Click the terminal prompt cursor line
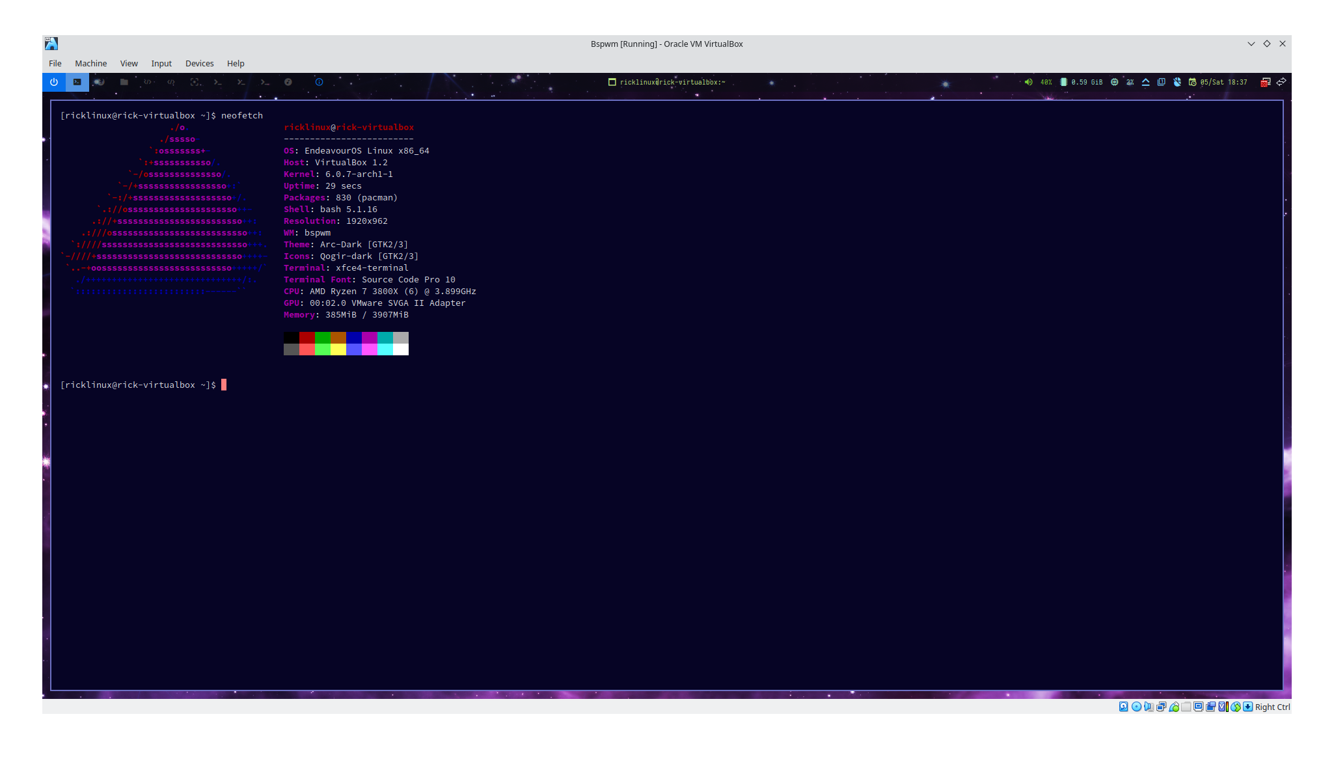 coord(143,385)
